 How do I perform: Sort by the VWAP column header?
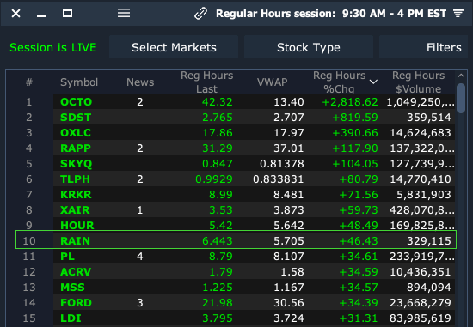tap(272, 82)
